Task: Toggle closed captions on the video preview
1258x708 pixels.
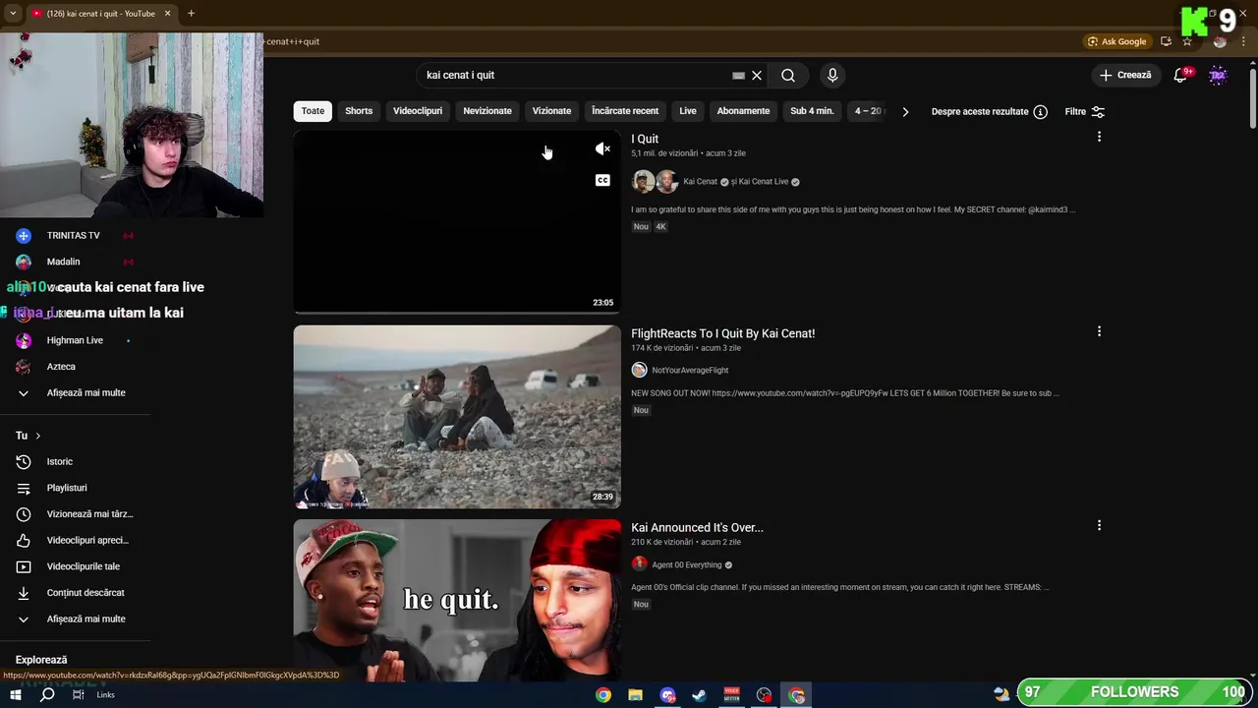Action: click(602, 180)
